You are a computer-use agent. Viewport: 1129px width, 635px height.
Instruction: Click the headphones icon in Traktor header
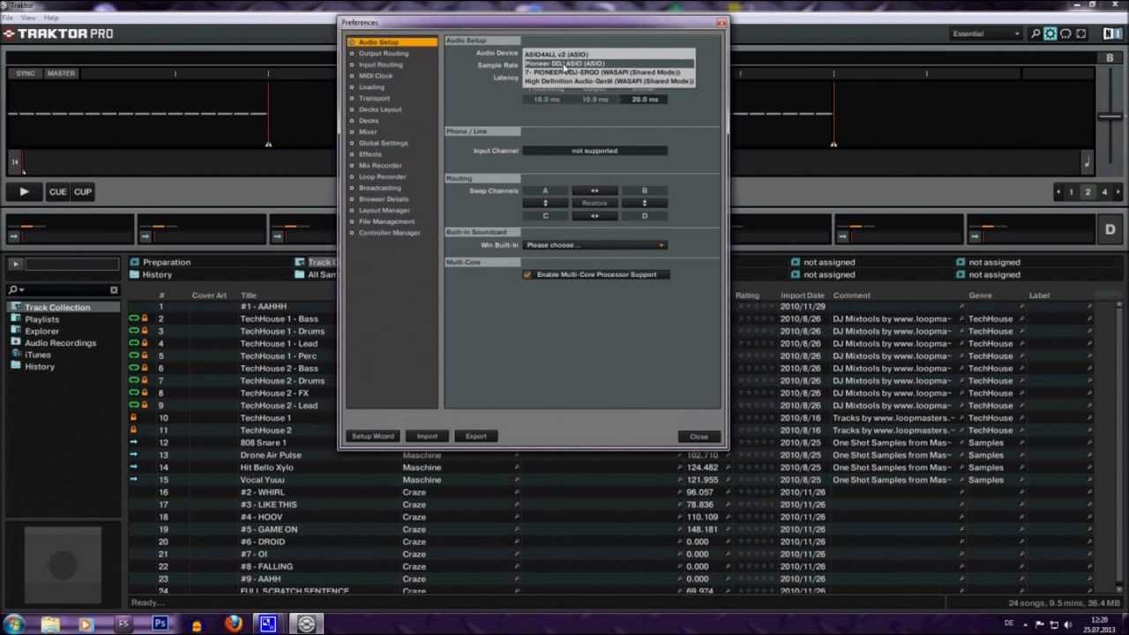(1065, 34)
